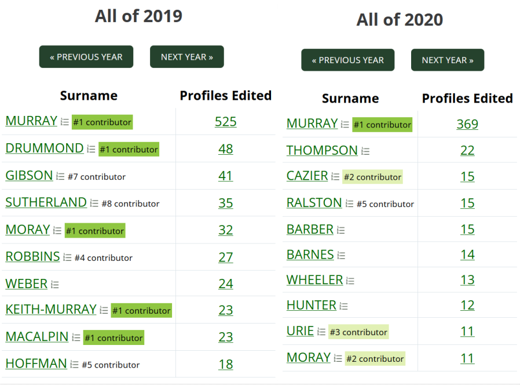Viewport: 520px width, 385px height.
Task: Open the RALSTON surname link
Action: (314, 202)
